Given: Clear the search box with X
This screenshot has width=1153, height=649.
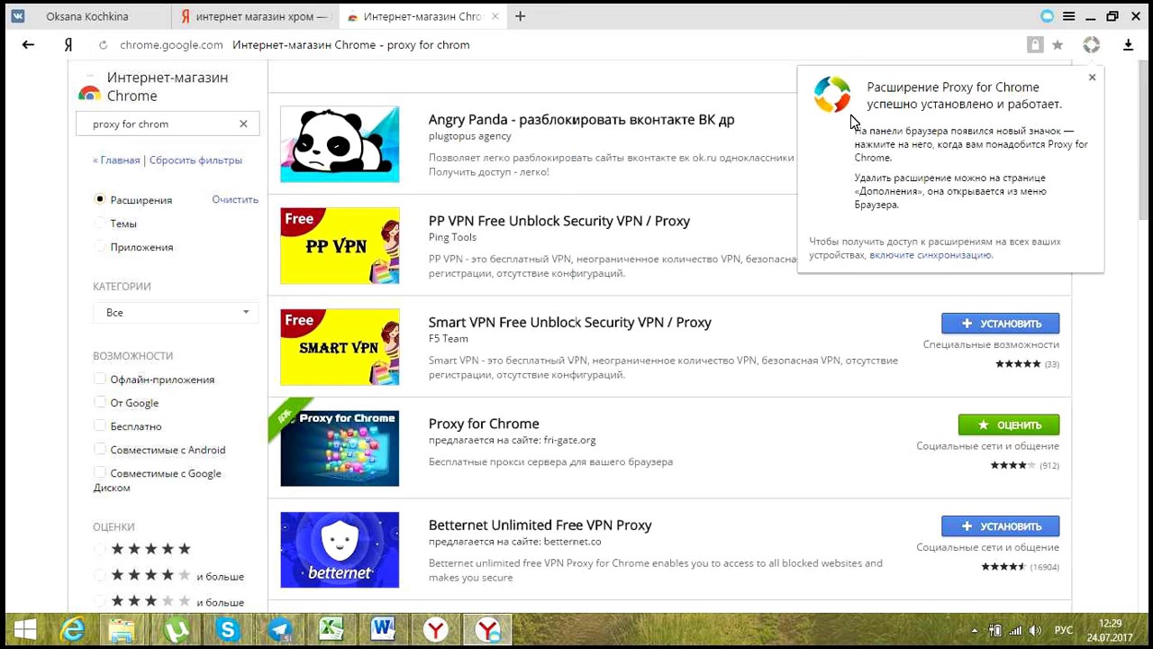Looking at the screenshot, I should (x=243, y=123).
